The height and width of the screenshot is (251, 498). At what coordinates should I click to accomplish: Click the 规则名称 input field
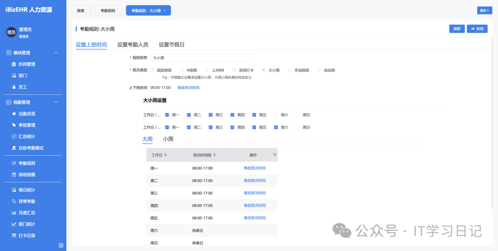pyautogui.click(x=202, y=58)
